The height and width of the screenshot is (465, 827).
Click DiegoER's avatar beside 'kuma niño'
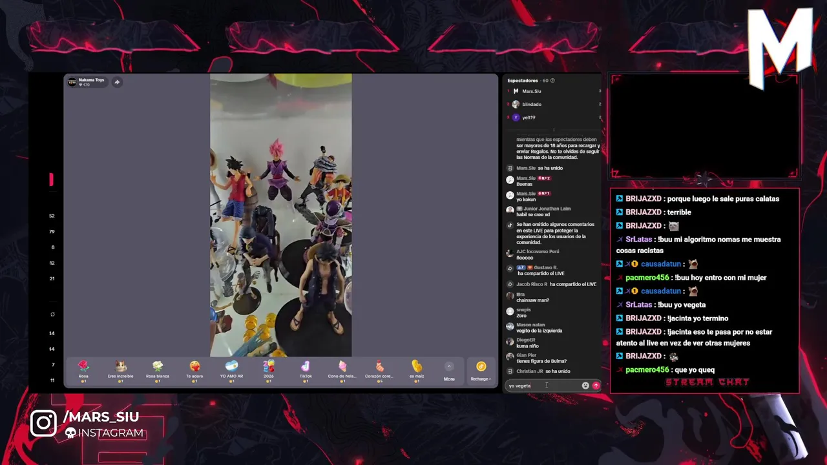click(510, 342)
